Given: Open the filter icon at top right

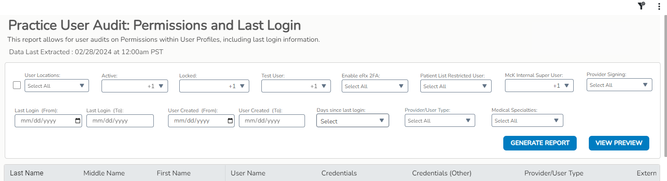Looking at the screenshot, I should point(642,6).
